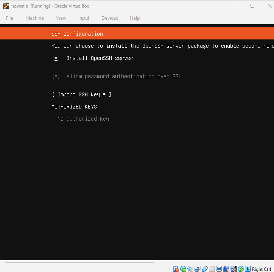Screen dimensions: 274x272
Task: Toggle the Install OpenSSH server checkbox
Action: coord(56,58)
